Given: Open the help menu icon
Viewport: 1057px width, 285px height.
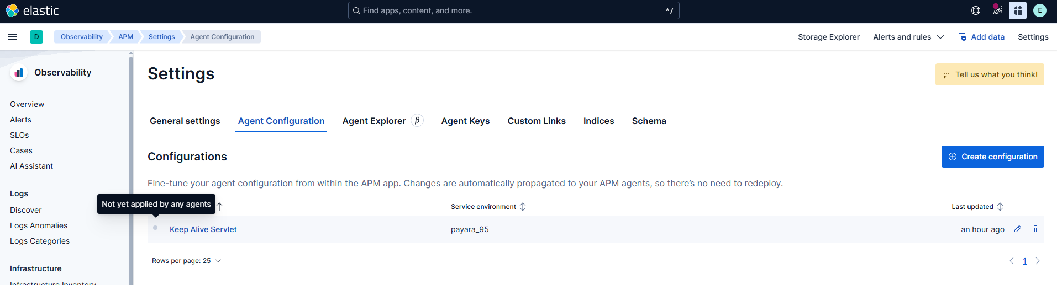Looking at the screenshot, I should 976,10.
